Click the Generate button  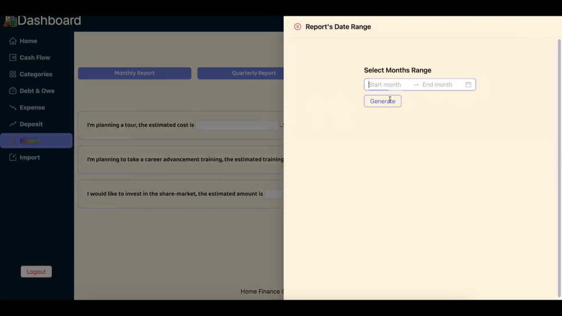(382, 101)
